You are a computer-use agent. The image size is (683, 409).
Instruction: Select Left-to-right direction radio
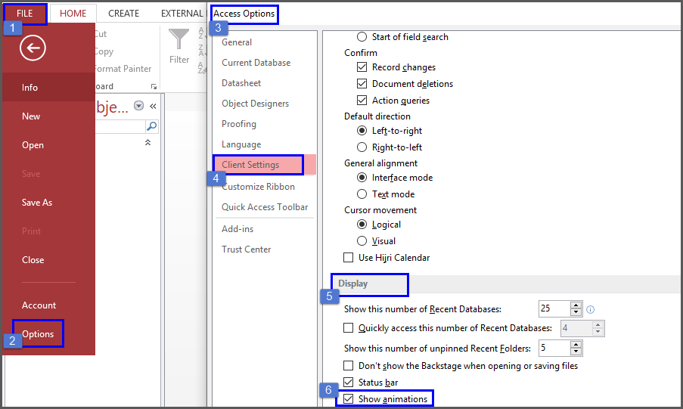362,131
